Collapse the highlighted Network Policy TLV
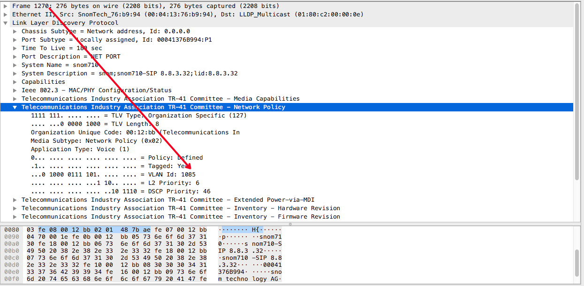 15,107
